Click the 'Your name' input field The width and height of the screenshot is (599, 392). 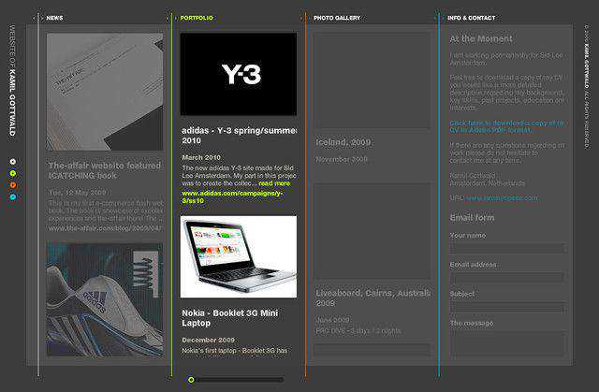point(506,249)
